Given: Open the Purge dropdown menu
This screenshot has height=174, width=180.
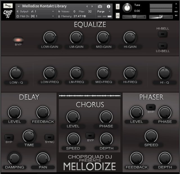Looking at the screenshot, I should [104, 12].
